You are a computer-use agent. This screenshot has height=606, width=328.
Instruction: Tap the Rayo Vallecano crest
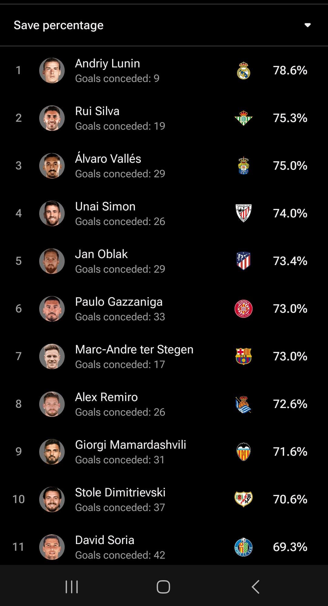(x=244, y=499)
